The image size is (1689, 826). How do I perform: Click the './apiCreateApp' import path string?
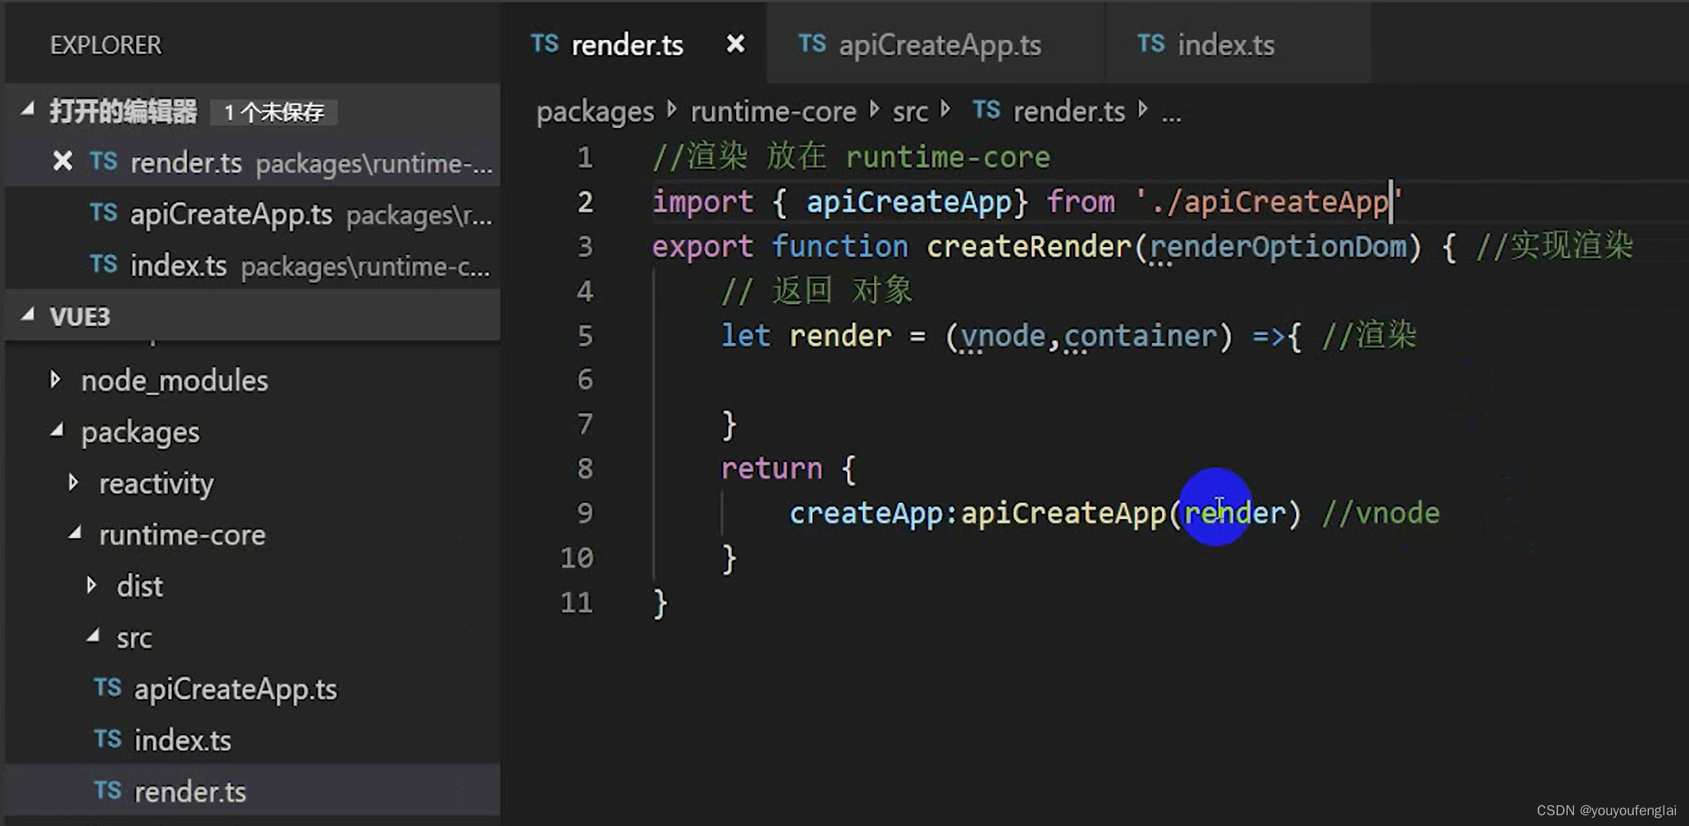coord(1269,202)
